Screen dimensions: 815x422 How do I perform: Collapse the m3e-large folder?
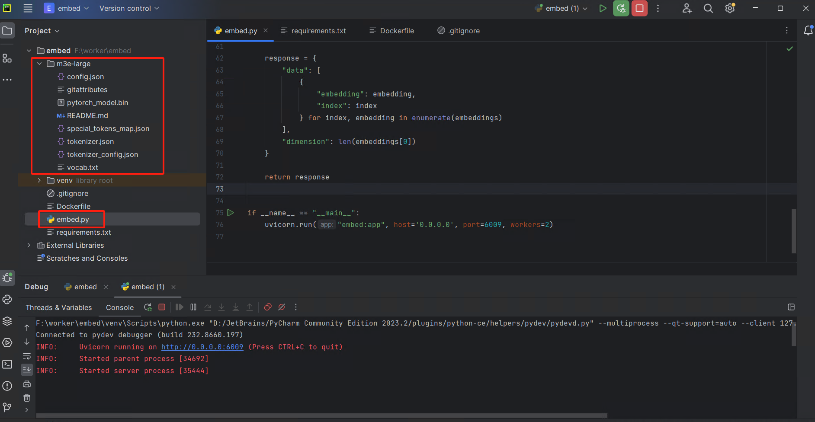[39, 64]
